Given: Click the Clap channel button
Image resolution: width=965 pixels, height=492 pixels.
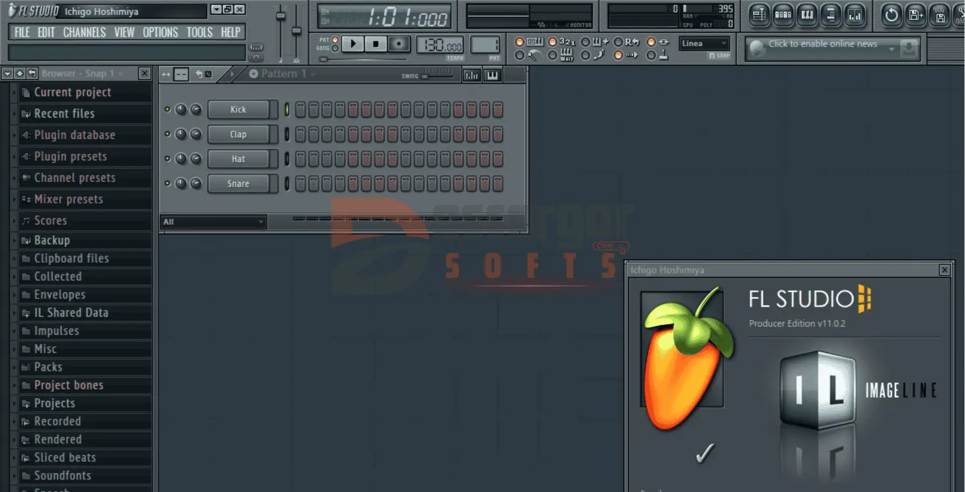Looking at the screenshot, I should 238,134.
